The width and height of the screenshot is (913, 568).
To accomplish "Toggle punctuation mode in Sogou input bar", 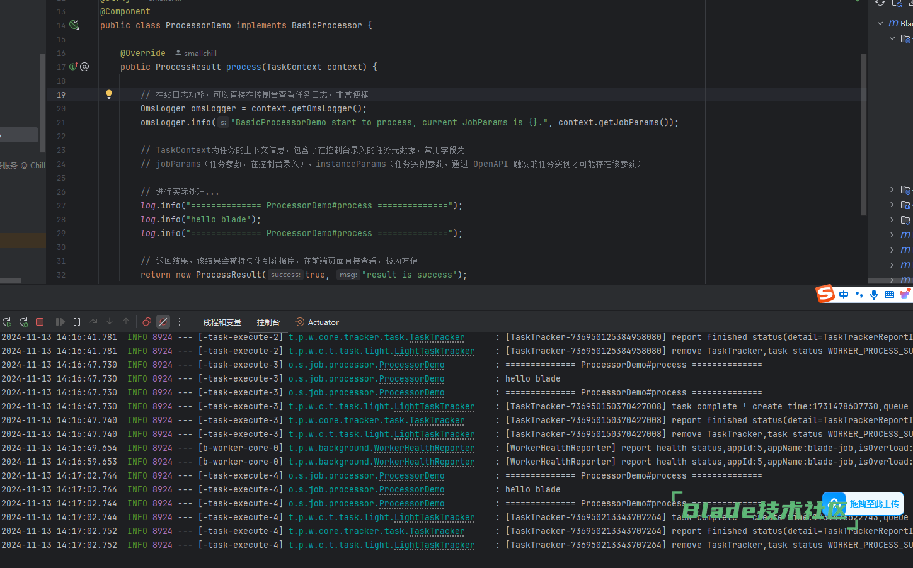I will (859, 295).
